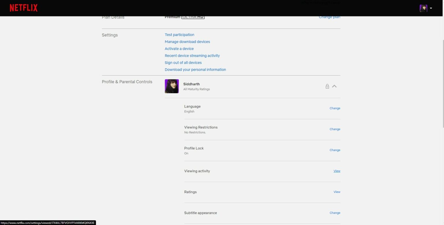Change Subtitle appearance settings
The image size is (444, 225).
[335, 213]
